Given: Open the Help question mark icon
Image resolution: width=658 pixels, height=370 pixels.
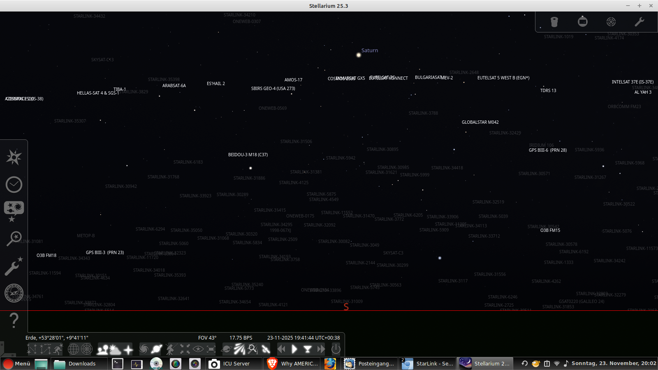Looking at the screenshot, I should coord(14,320).
